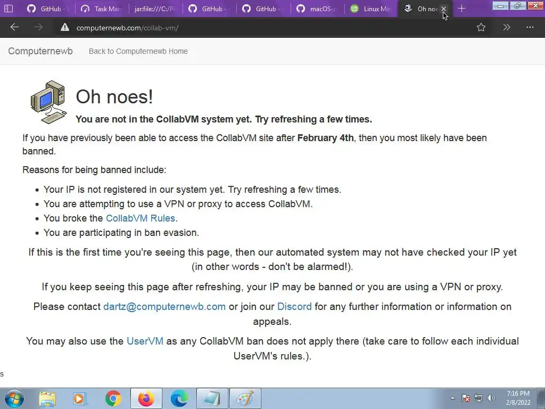Viewport: 545px width, 409px height.
Task: Open the browser settings ellipsis menu
Action: click(x=530, y=28)
